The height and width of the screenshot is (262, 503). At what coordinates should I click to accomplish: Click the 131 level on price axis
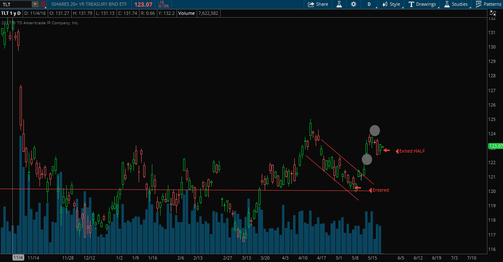(x=491, y=32)
